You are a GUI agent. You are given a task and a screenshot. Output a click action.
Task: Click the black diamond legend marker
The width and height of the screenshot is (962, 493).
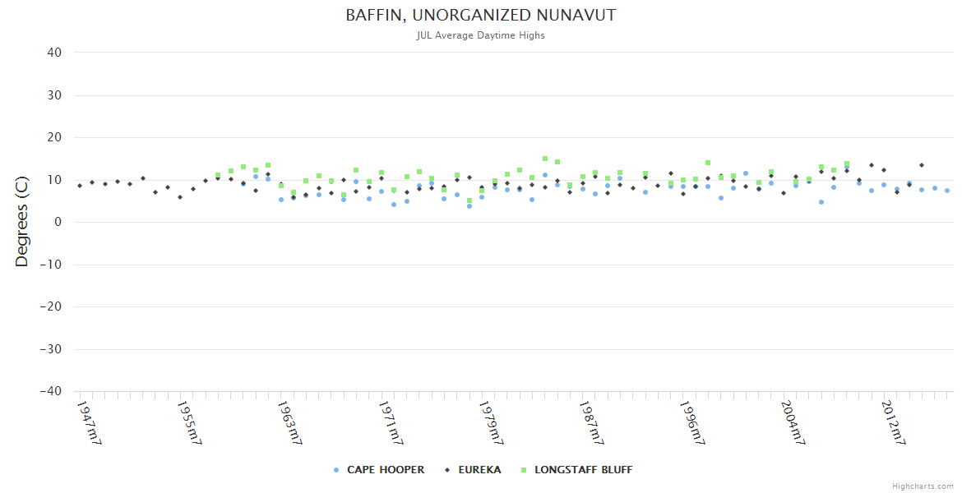click(x=447, y=470)
